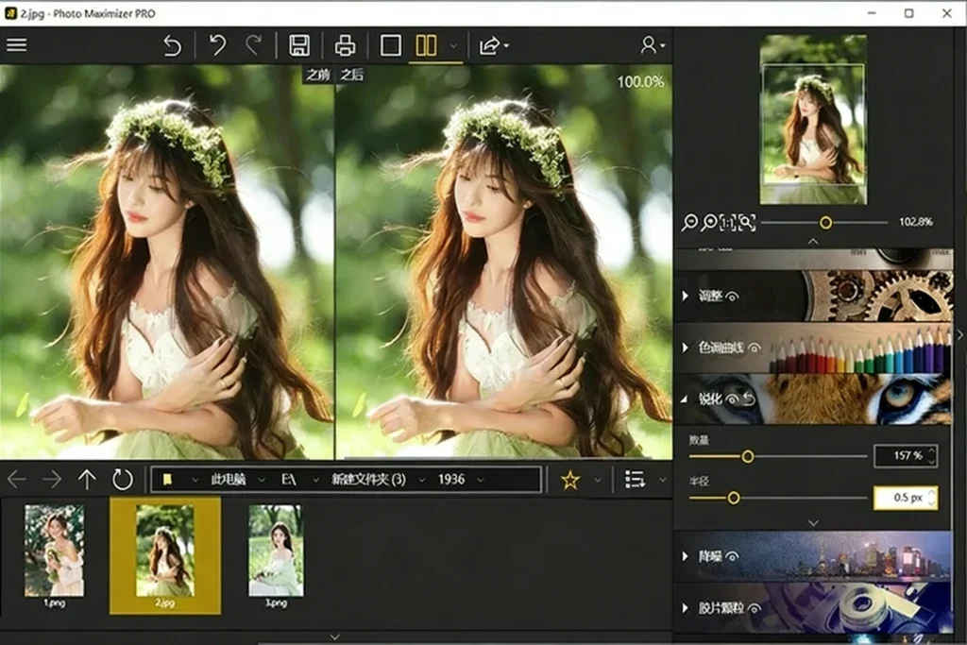Switch to single image view
The height and width of the screenshot is (645, 967).
click(x=390, y=45)
